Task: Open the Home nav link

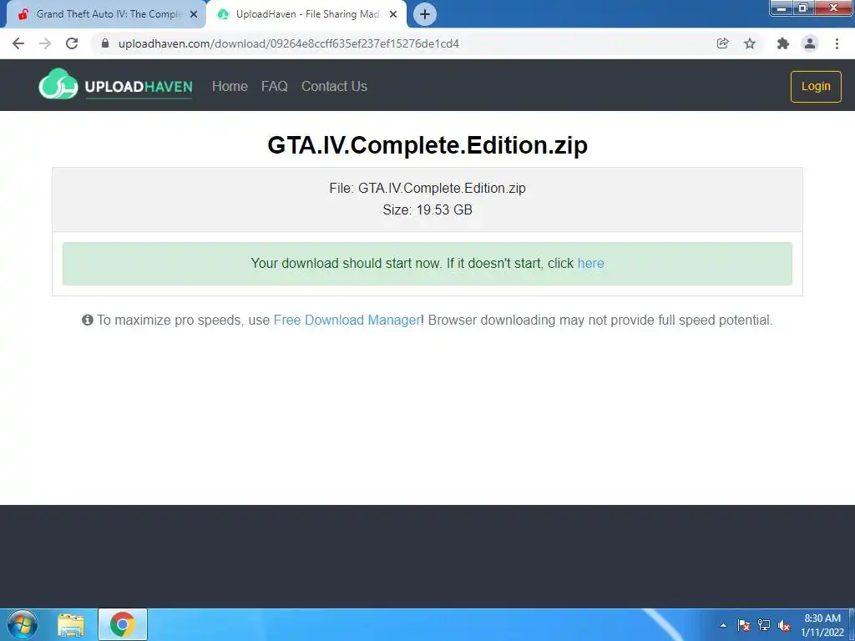Action: [230, 86]
